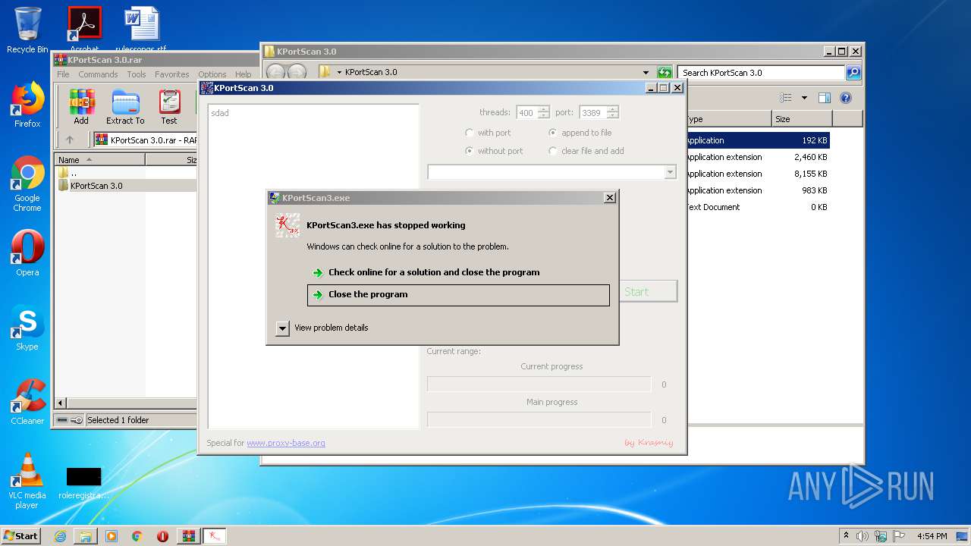The image size is (971, 546).
Task: Click the Search KPortScan 3.0 field
Action: click(761, 73)
